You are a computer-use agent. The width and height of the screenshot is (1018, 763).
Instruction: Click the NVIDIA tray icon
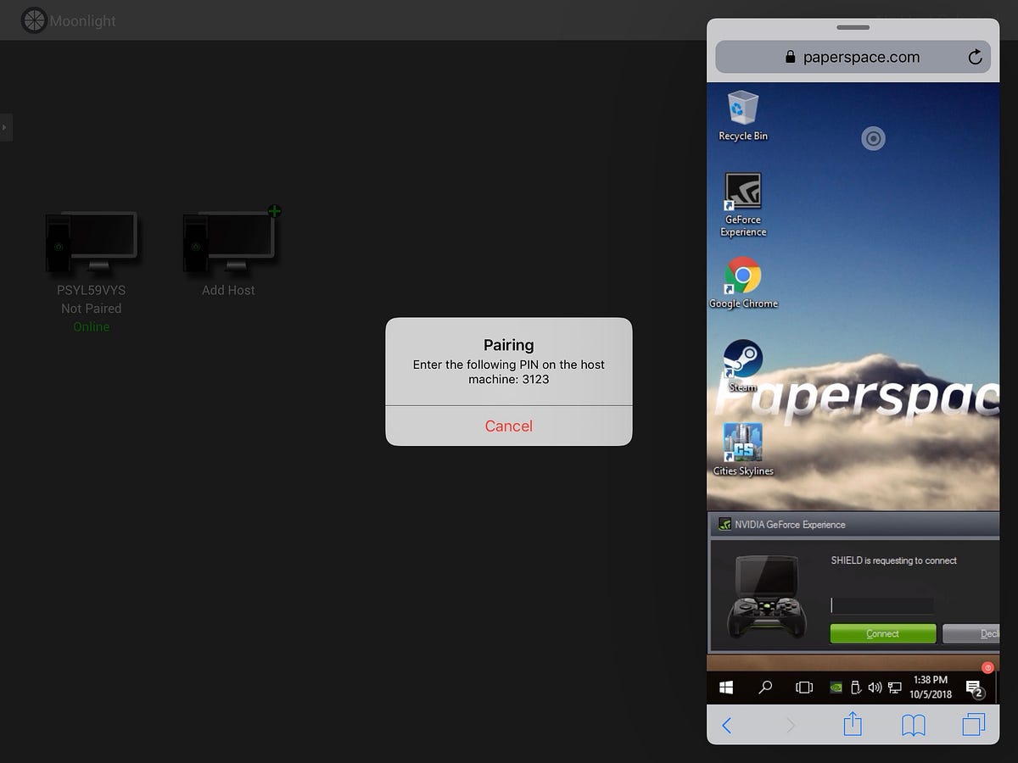pos(836,688)
